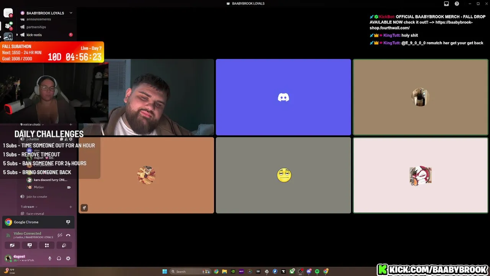
Task: Open the Windows Start menu
Action: coord(165,271)
